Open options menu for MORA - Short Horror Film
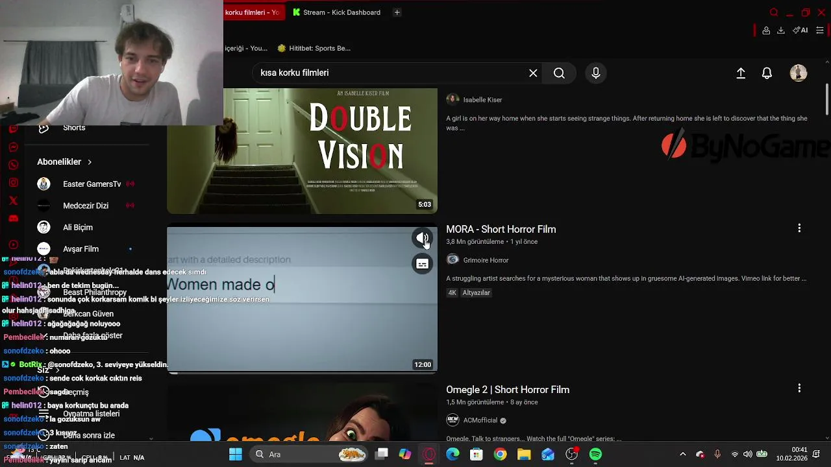Image resolution: width=831 pixels, height=467 pixels. tap(799, 228)
